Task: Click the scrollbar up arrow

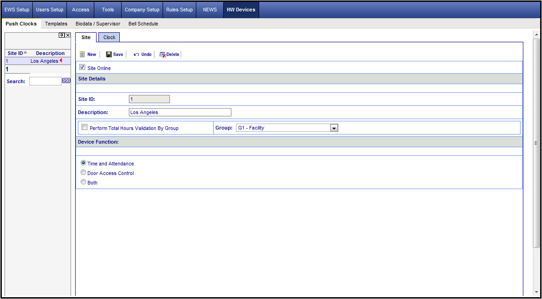Action: 536,35
